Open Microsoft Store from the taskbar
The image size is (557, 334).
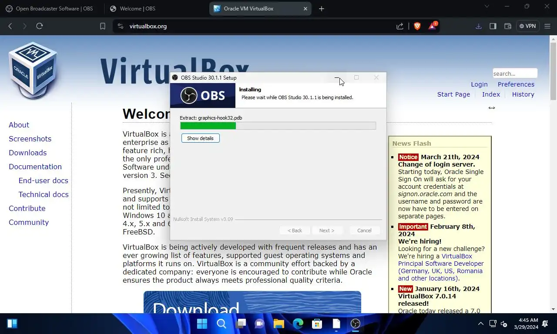317,324
